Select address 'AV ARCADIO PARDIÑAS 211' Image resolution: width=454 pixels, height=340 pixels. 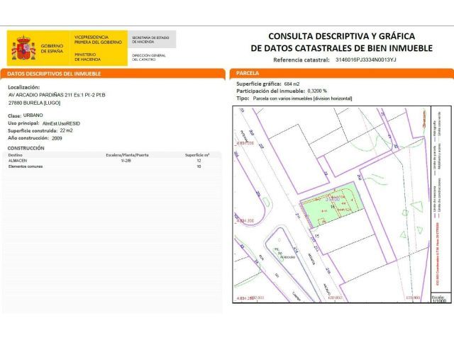point(40,95)
